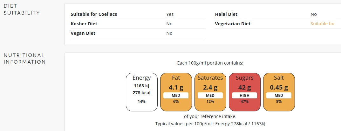
Task: Click the orange 'Suitable for' link
Action: coord(323,24)
